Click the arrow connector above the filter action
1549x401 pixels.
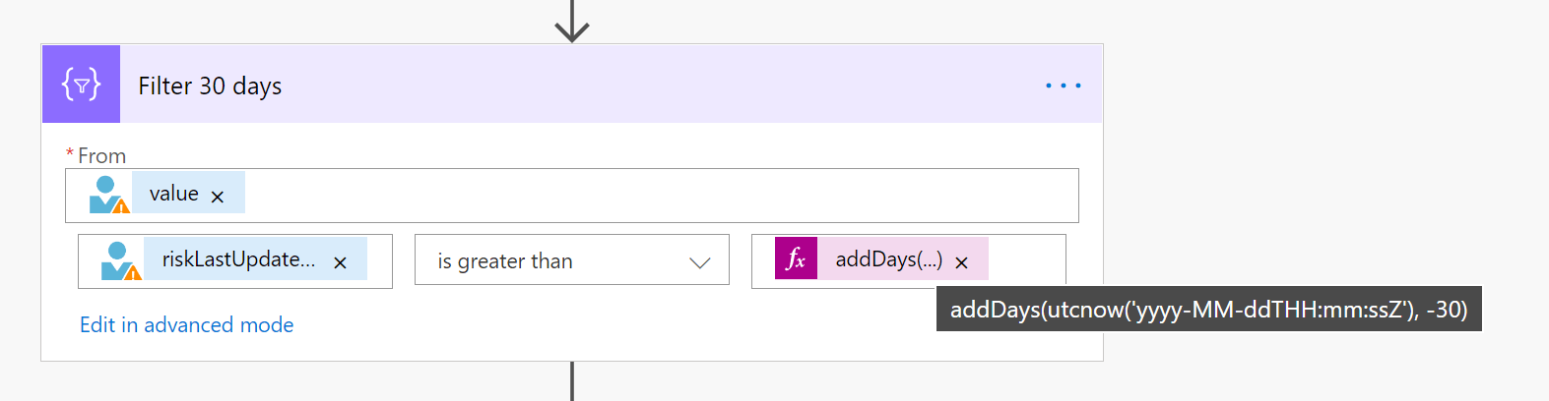tap(572, 21)
